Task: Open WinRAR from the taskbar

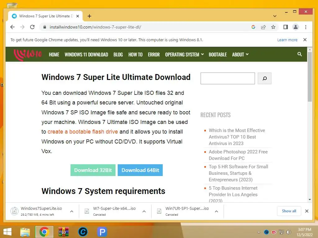Action: (x=63, y=232)
